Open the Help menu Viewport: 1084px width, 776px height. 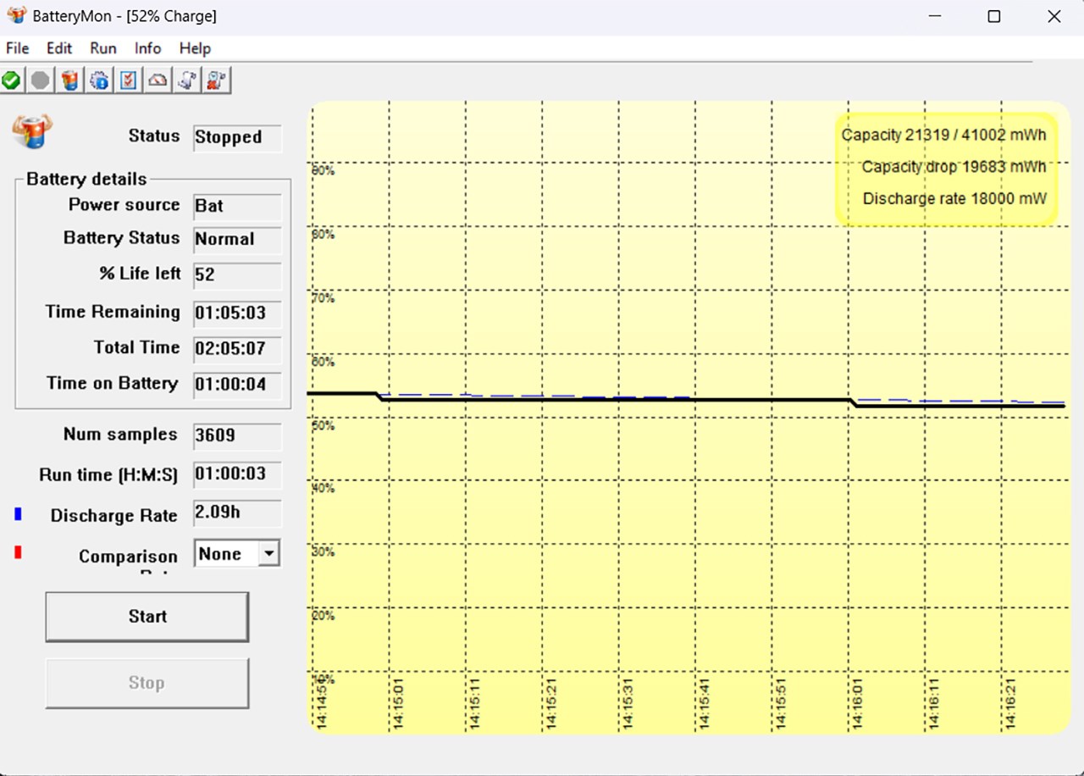(195, 48)
